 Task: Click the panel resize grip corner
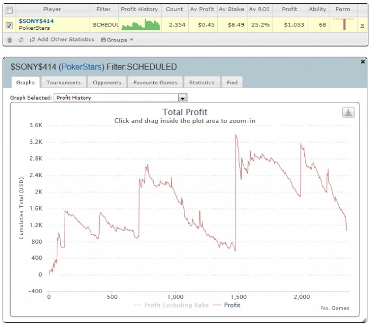click(365, 320)
